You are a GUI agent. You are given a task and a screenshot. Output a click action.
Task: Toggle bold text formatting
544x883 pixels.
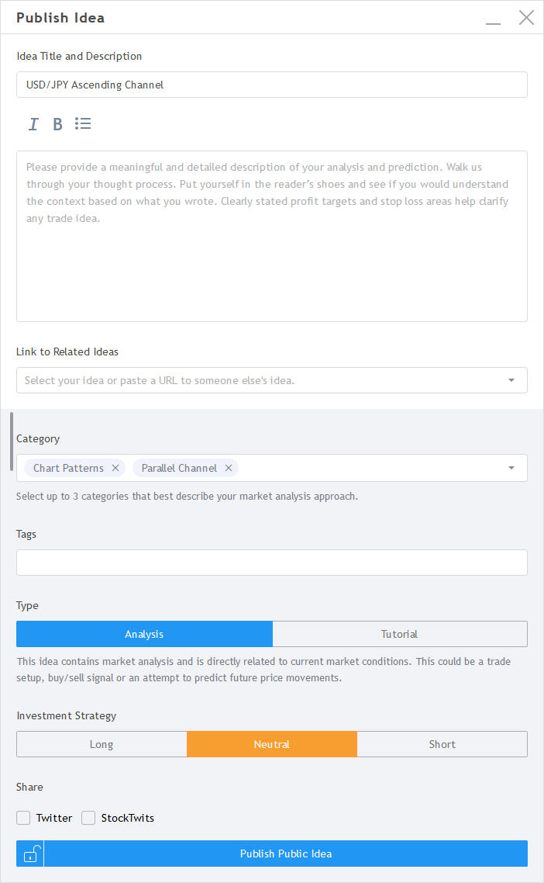(57, 124)
